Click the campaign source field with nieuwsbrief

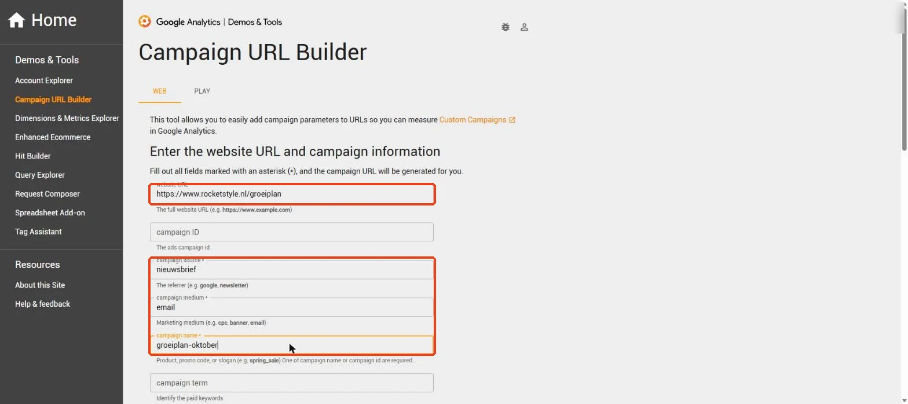[x=292, y=269]
